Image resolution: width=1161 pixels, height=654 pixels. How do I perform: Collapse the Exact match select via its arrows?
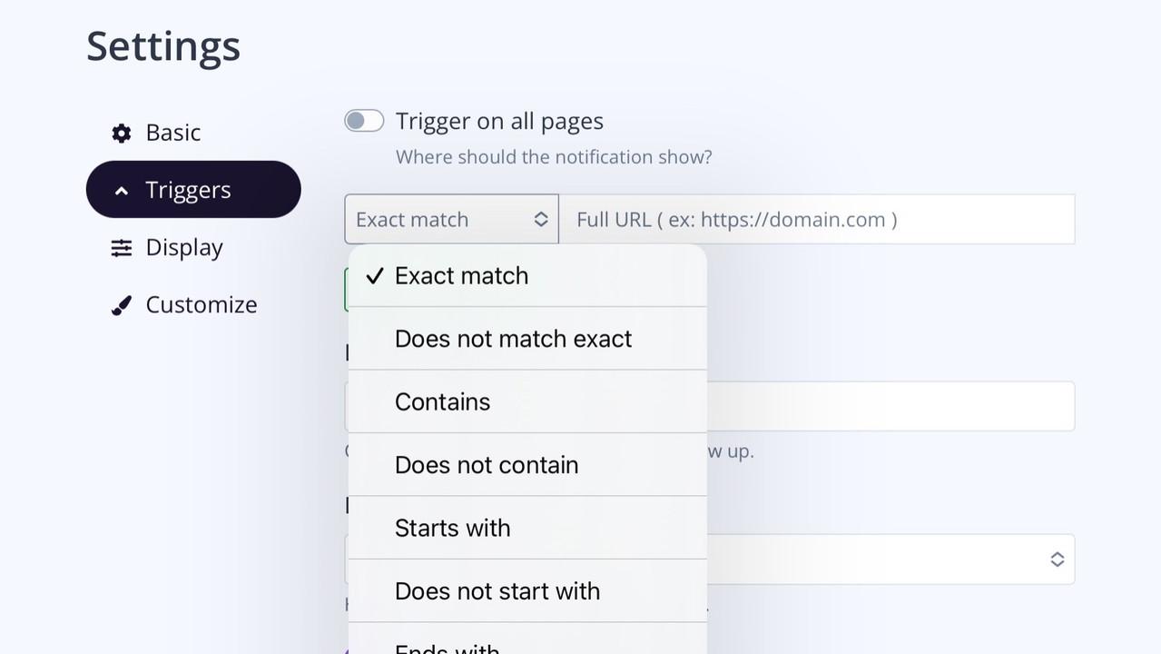click(x=540, y=219)
